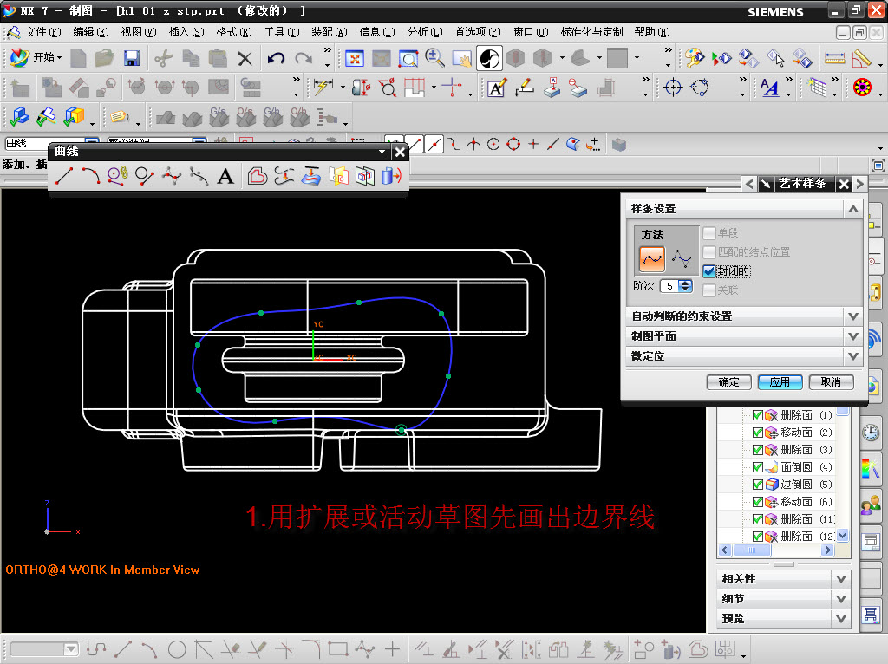Expand the 自动判断的约束设置 section
Screen dimensions: 888x664
(853, 316)
